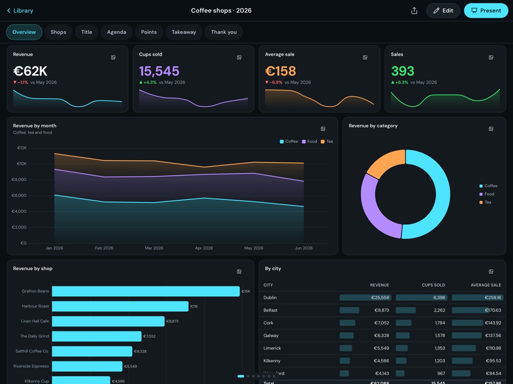The image size is (513, 384).
Task: Click the Kilkenny city cell
Action: 272,361
